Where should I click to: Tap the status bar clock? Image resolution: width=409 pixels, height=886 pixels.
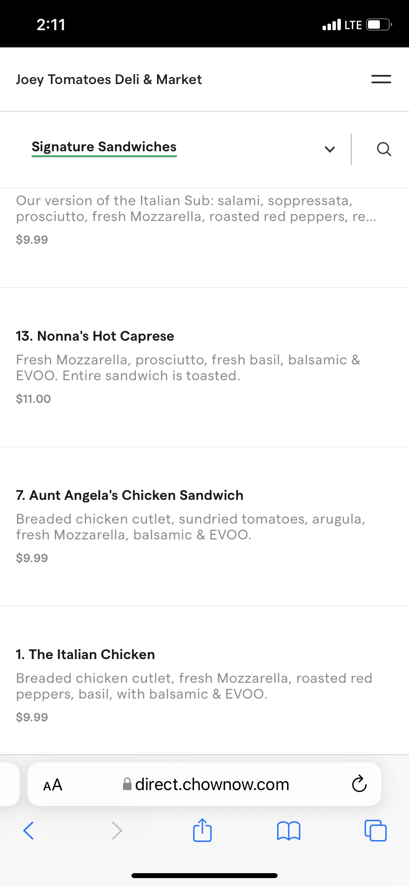(51, 25)
